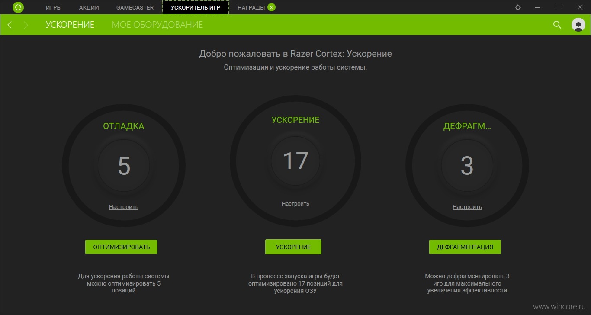
Task: Go forward with the right arrow
Action: [26, 25]
